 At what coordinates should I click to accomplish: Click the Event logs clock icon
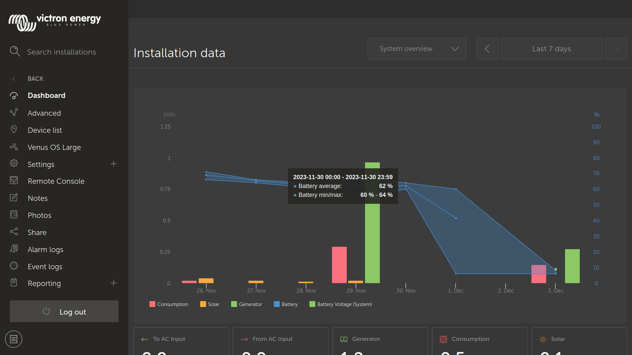(14, 266)
